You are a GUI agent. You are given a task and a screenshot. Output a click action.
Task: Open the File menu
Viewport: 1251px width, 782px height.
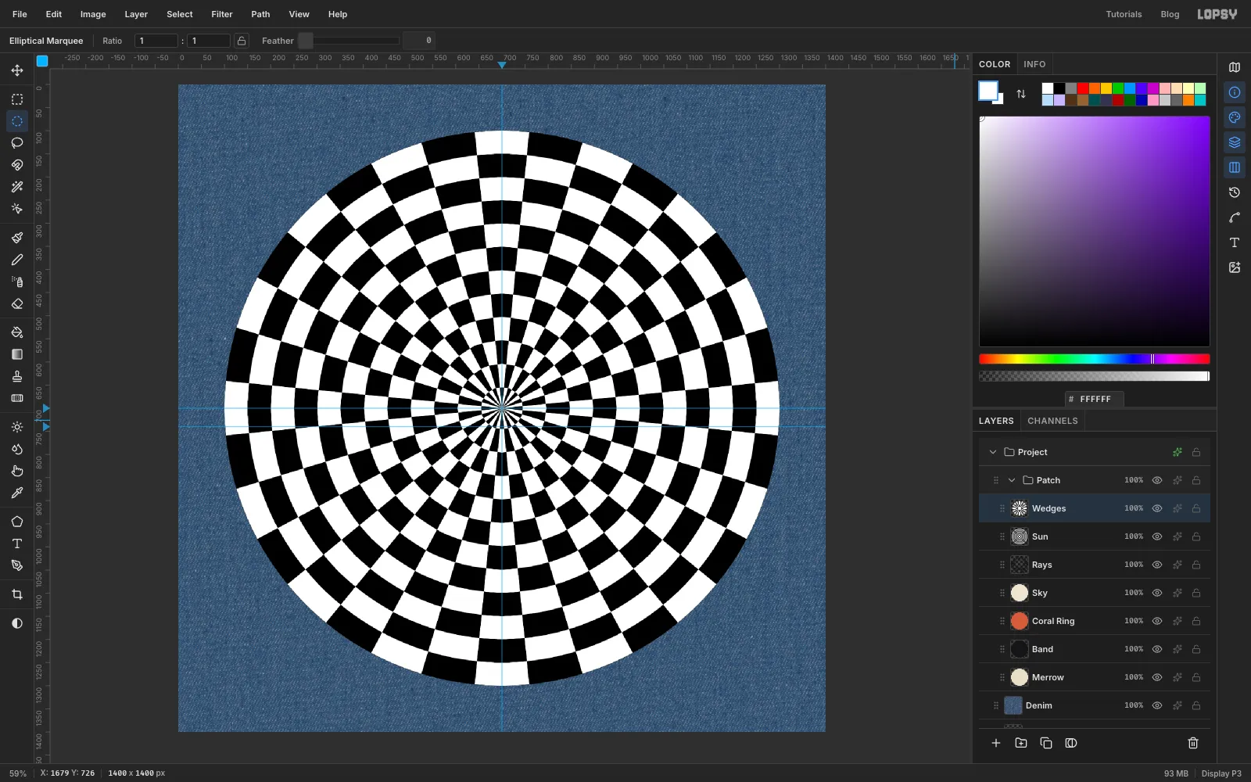pos(20,14)
